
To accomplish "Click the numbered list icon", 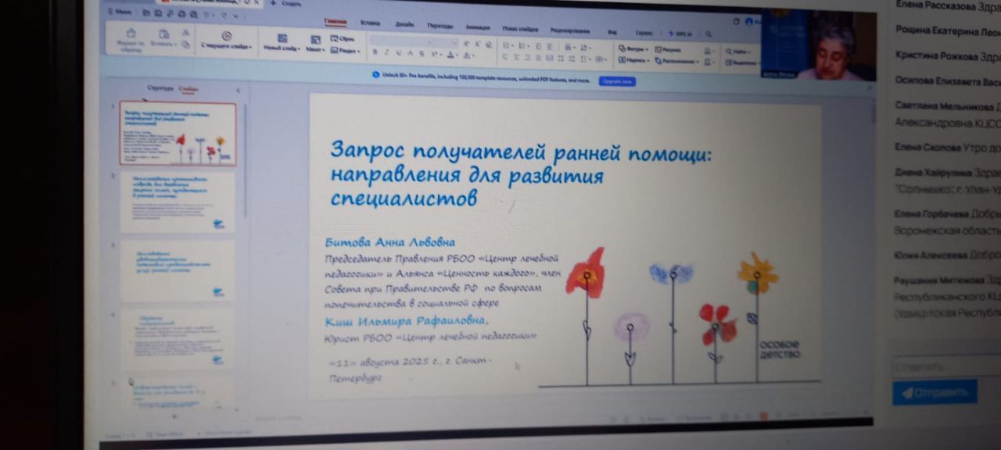I will (522, 45).
